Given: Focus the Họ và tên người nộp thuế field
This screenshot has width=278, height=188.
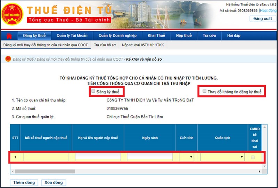Looking at the screenshot, I should (x=98, y=157).
